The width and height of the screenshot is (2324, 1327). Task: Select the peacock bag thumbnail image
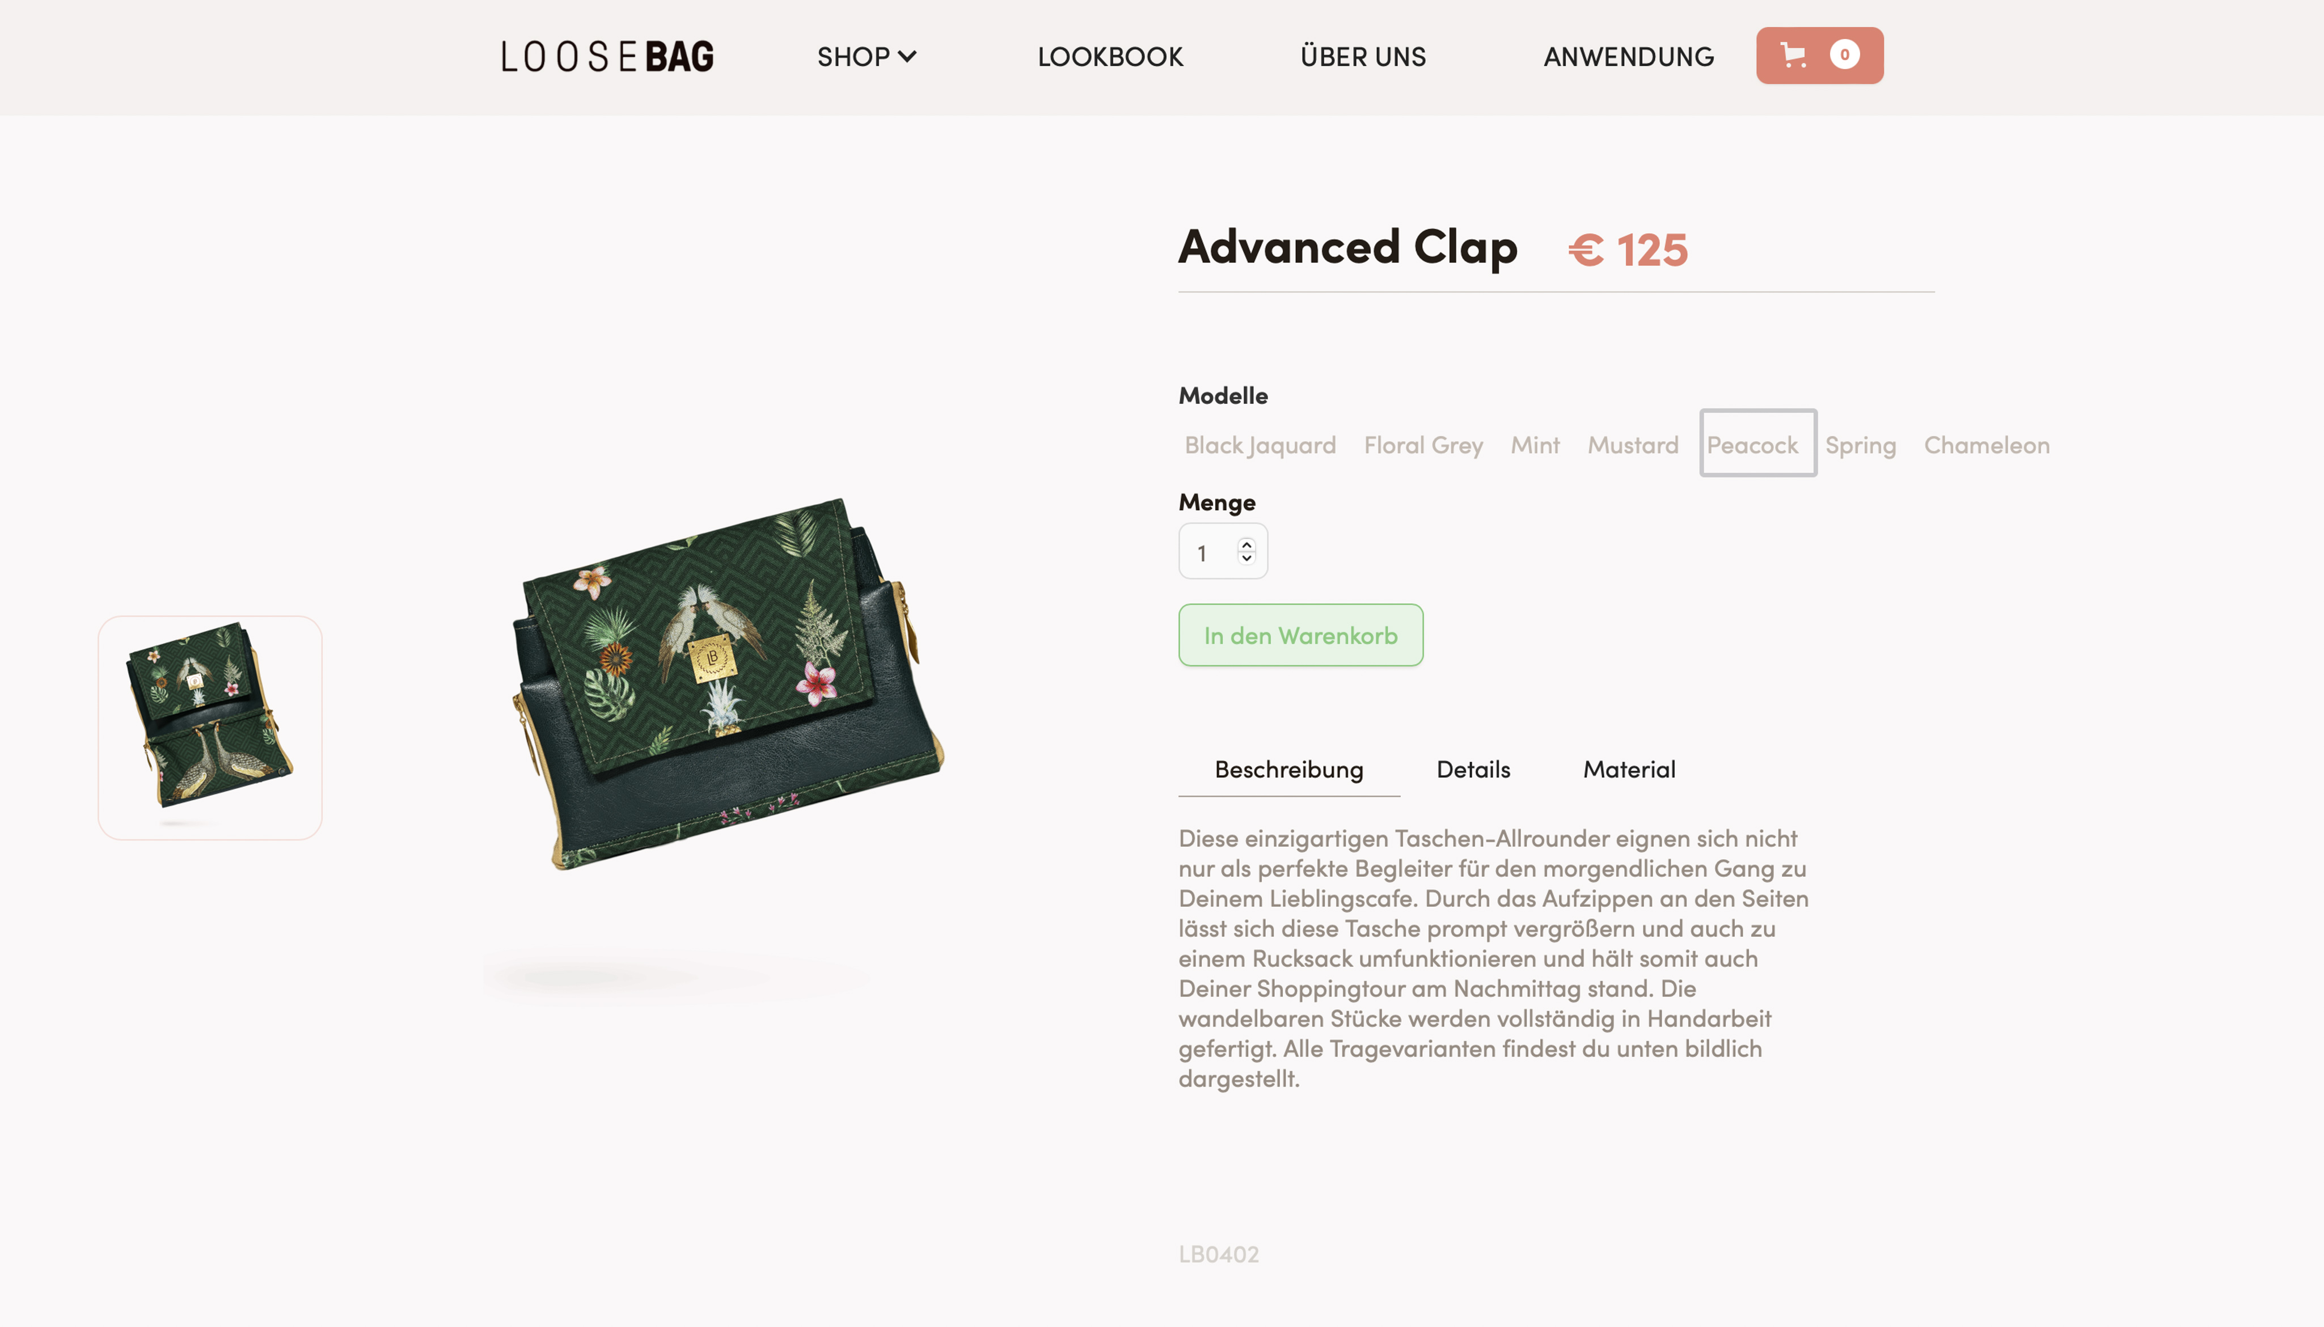coord(210,727)
